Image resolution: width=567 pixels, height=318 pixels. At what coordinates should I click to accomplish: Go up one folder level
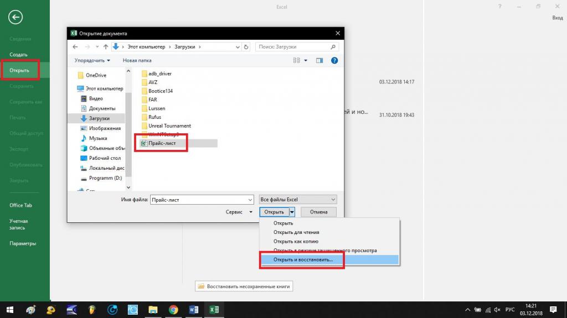[106, 46]
